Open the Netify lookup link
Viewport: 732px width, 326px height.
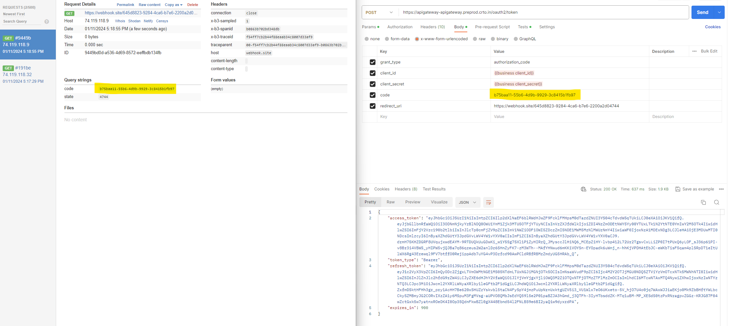[148, 21]
